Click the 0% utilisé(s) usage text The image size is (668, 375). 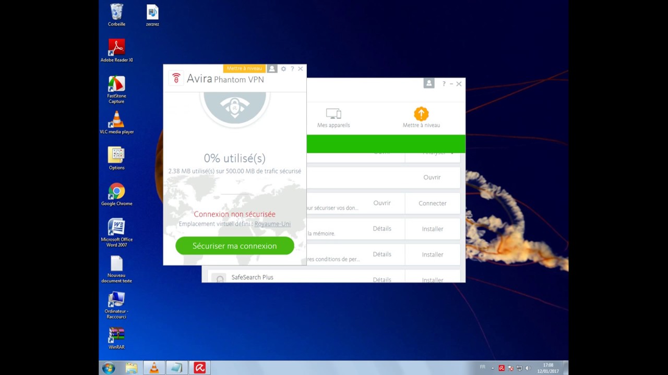(x=234, y=158)
